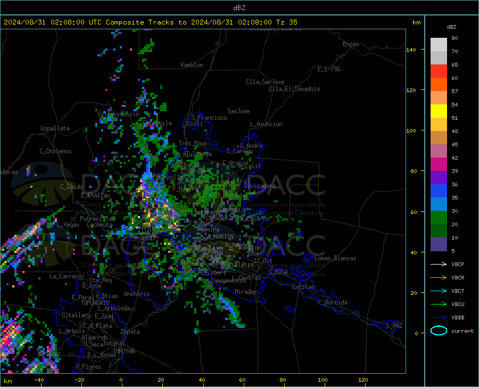Select the magenta 39-42 dBZ color swatch
479x387 pixels.
point(439,164)
